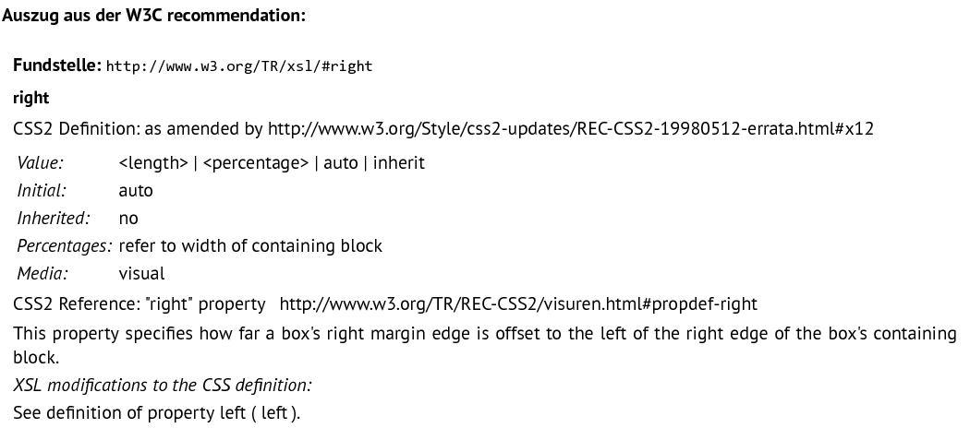The width and height of the screenshot is (970, 440).
Task: Click the 'inherit' keyword in Value row
Action: pyautogui.click(x=399, y=163)
